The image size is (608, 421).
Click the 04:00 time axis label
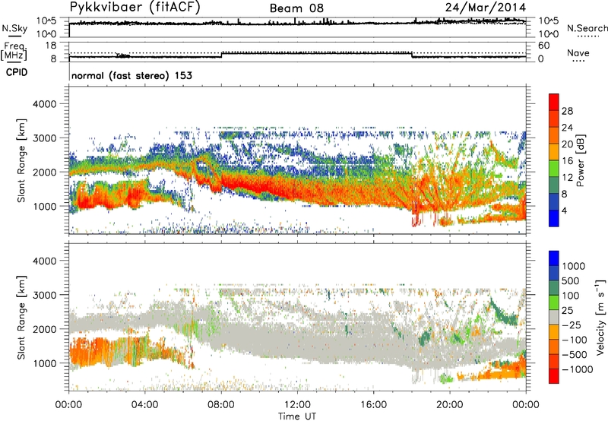145,405
